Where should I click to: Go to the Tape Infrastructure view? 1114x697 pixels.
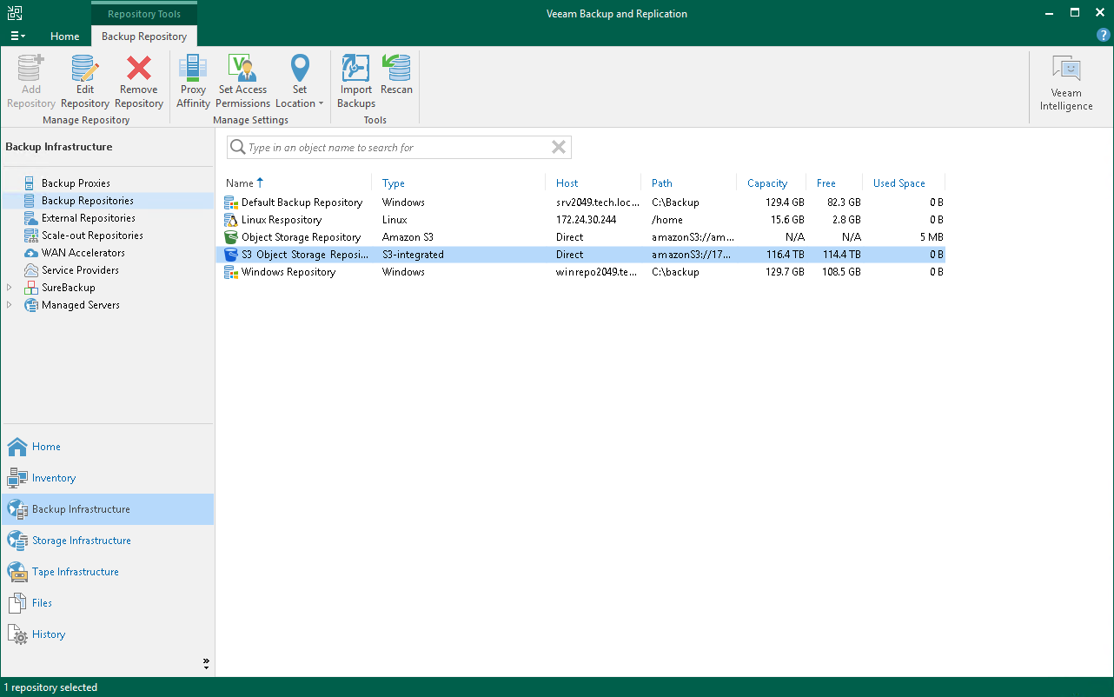click(x=76, y=572)
